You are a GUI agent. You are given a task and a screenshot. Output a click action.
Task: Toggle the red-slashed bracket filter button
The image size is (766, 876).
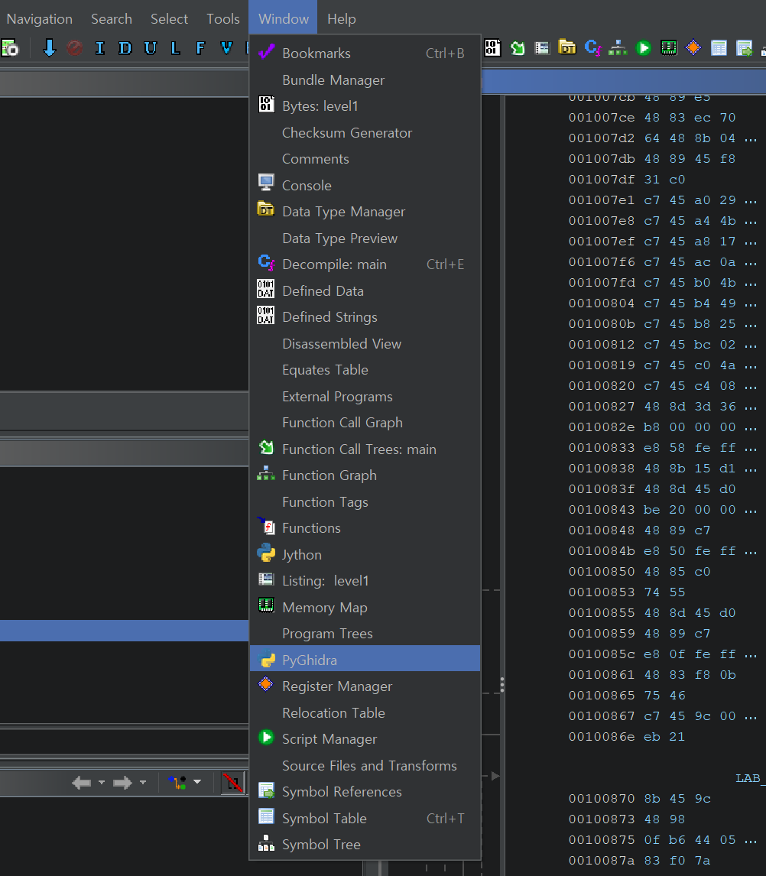click(x=232, y=783)
